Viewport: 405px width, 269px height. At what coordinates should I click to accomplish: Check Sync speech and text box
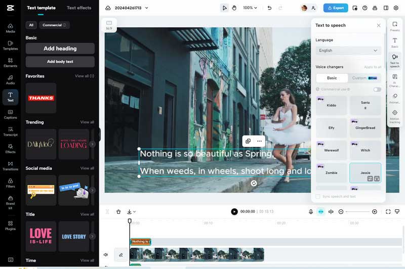coord(318,196)
